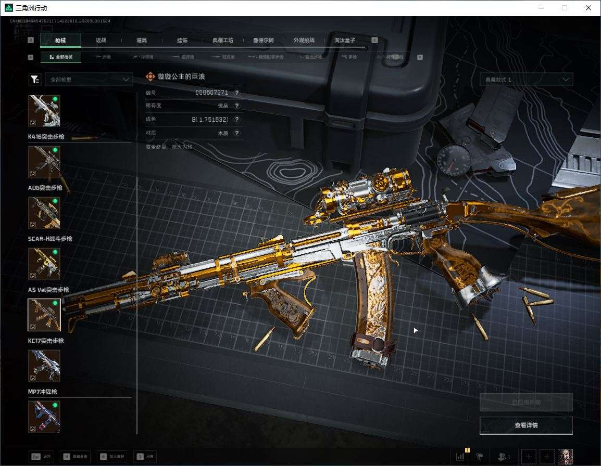
Task: Filter by 狙击步枪 sniper rifle category
Action: tap(310, 57)
